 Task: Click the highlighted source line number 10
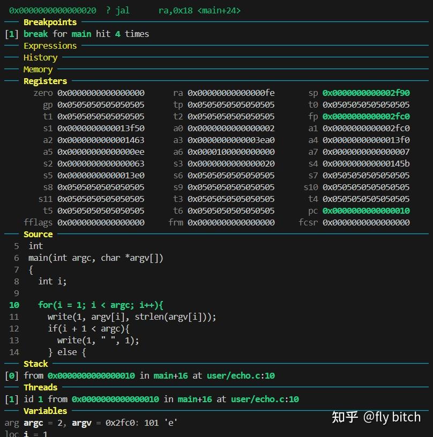pos(14,305)
